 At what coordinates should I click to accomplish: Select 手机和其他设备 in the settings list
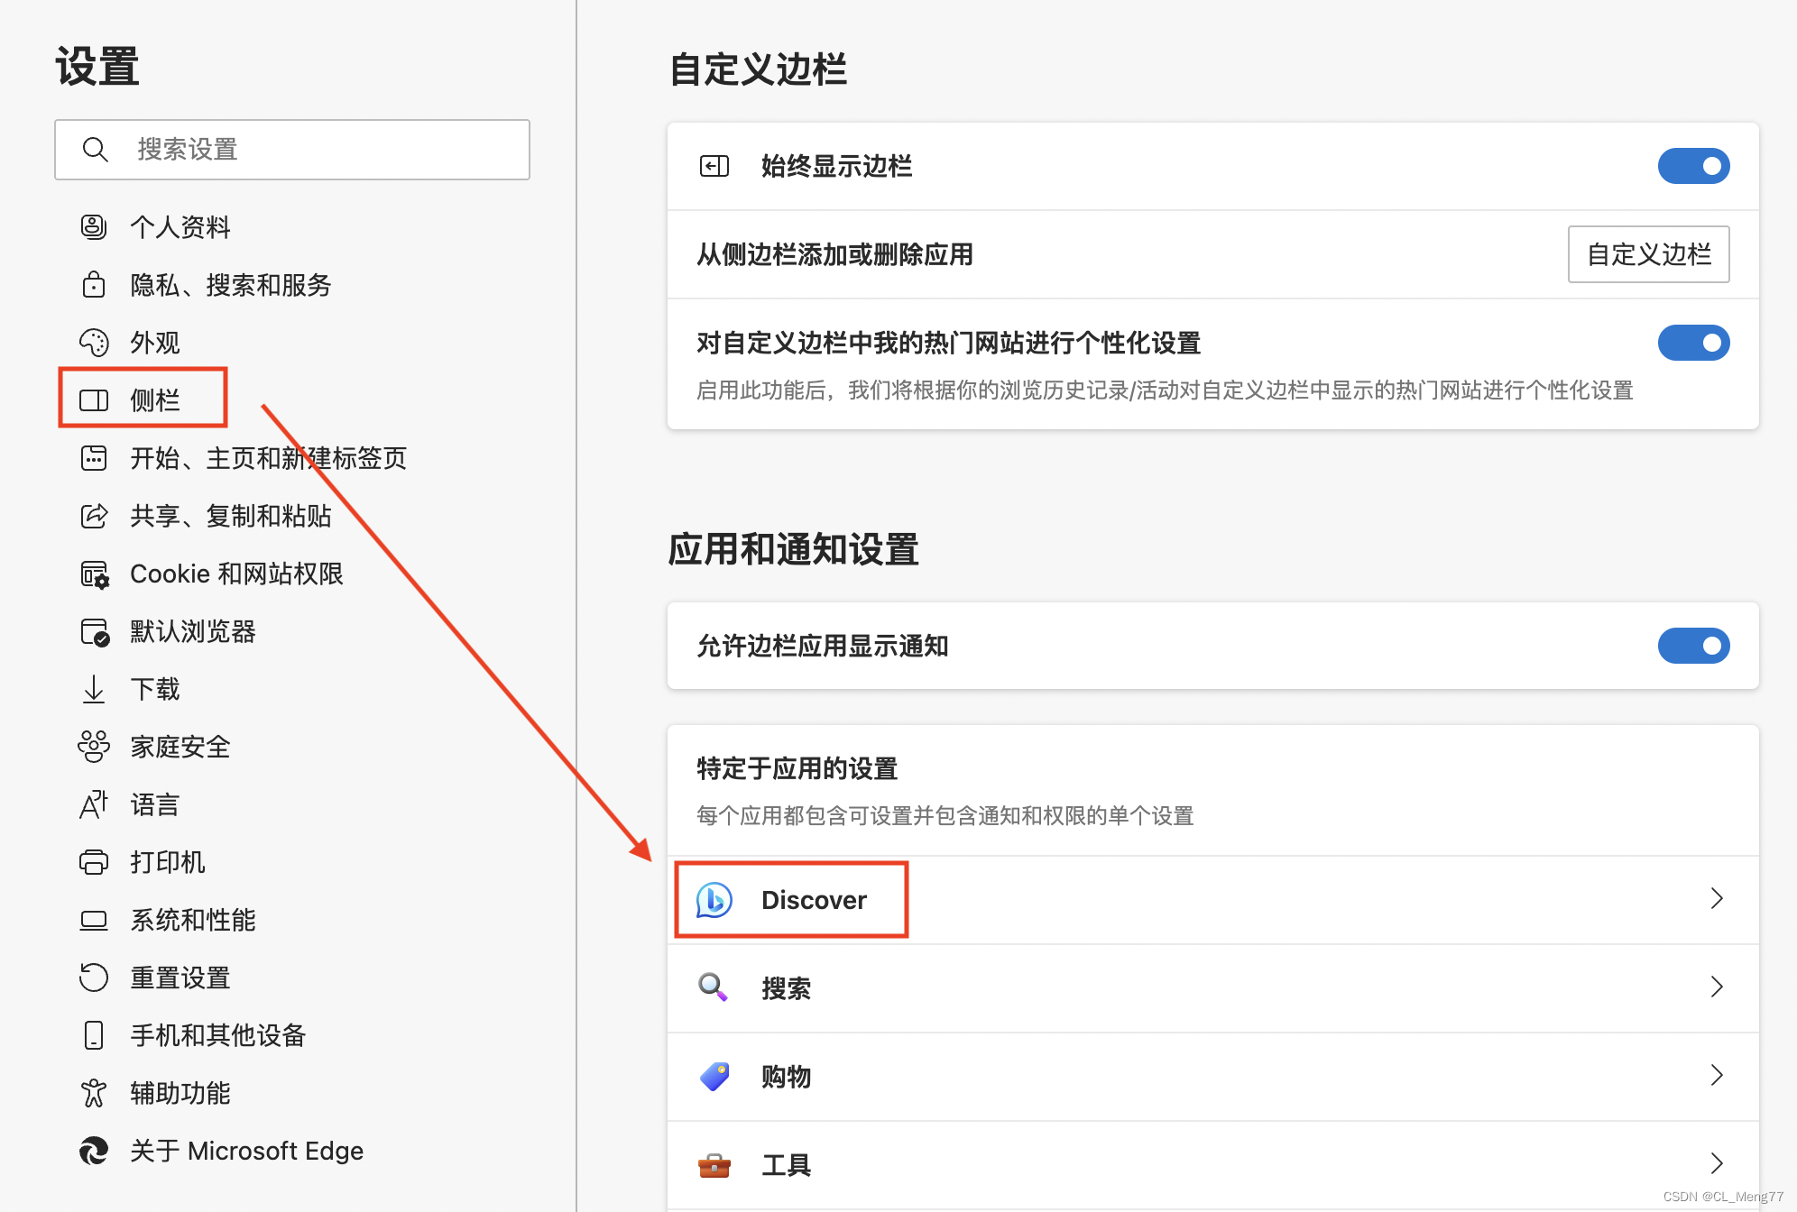(x=218, y=1035)
